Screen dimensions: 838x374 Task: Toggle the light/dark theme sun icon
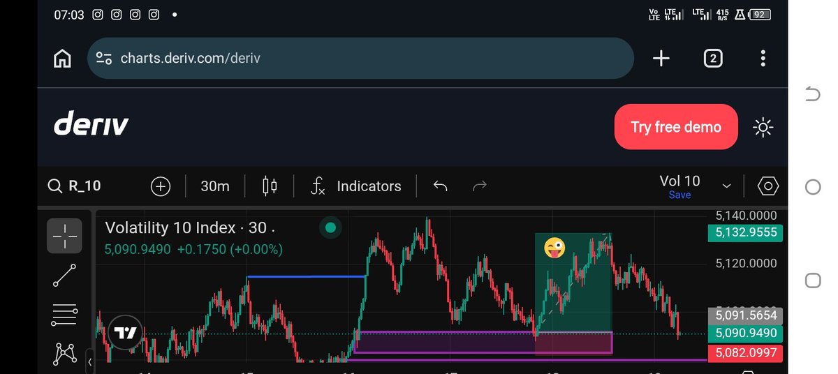pos(763,127)
